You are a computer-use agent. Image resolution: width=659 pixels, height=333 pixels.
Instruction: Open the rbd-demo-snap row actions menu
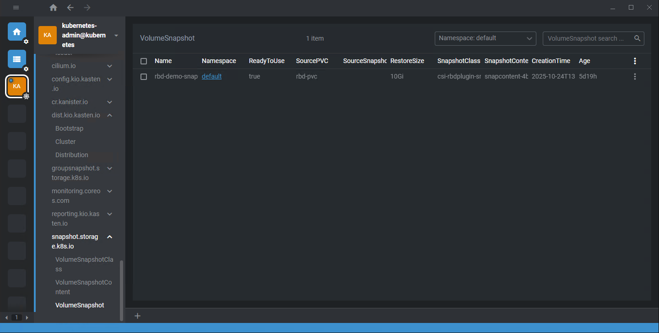point(635,77)
